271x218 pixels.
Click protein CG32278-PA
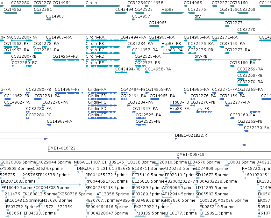[x=55, y=102]
